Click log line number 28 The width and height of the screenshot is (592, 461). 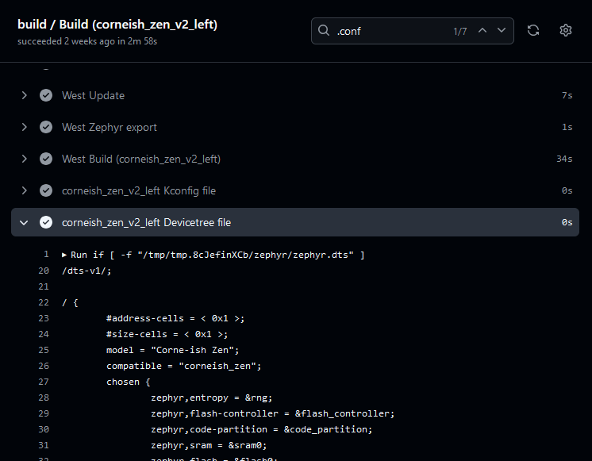click(43, 398)
